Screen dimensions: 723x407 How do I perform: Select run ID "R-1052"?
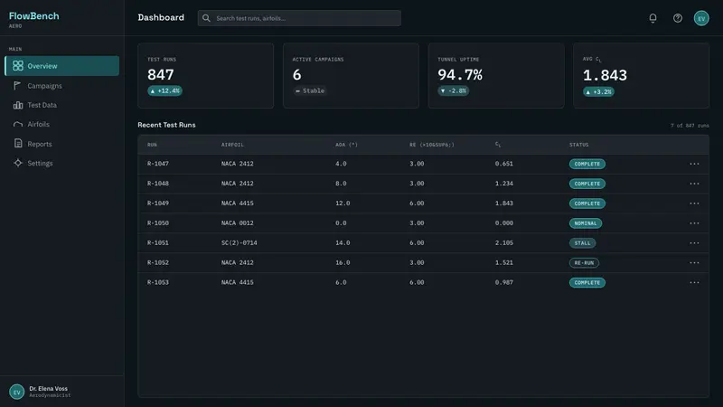(158, 263)
